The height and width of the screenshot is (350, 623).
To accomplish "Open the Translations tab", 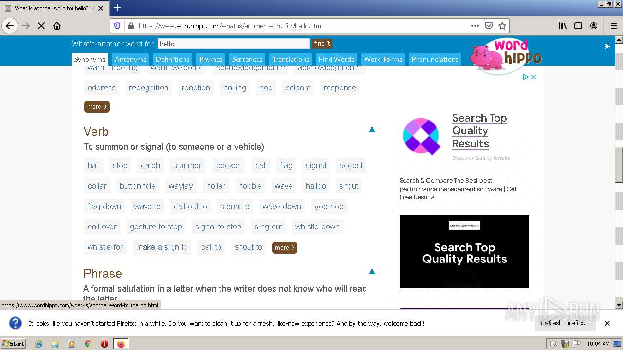I will click(291, 59).
